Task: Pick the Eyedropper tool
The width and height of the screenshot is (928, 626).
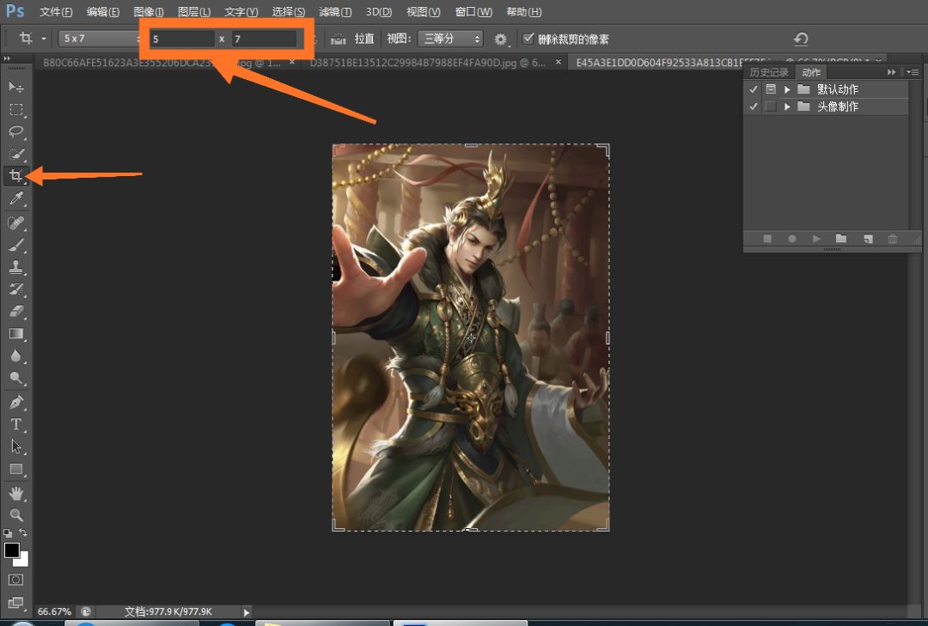Action: [15, 199]
